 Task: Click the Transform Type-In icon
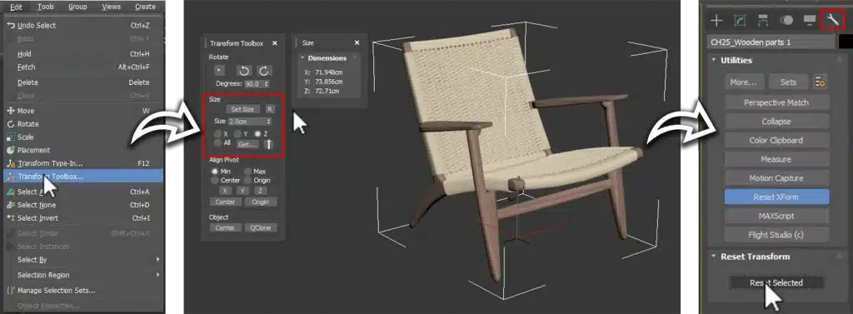[x=10, y=163]
